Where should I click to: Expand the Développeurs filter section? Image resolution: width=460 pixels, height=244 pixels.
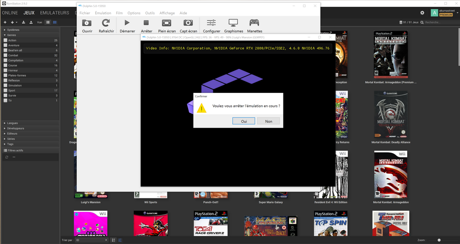click(5, 128)
